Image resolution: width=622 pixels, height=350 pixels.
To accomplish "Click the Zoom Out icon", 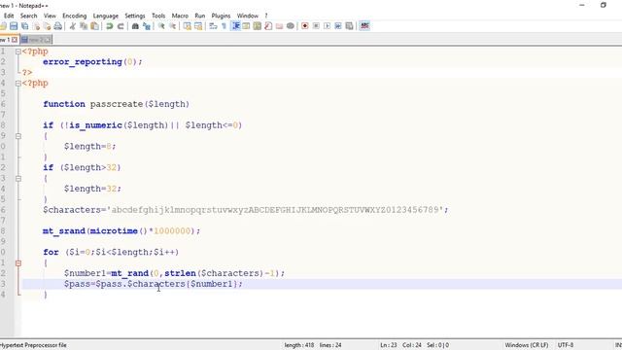I will point(173,26).
